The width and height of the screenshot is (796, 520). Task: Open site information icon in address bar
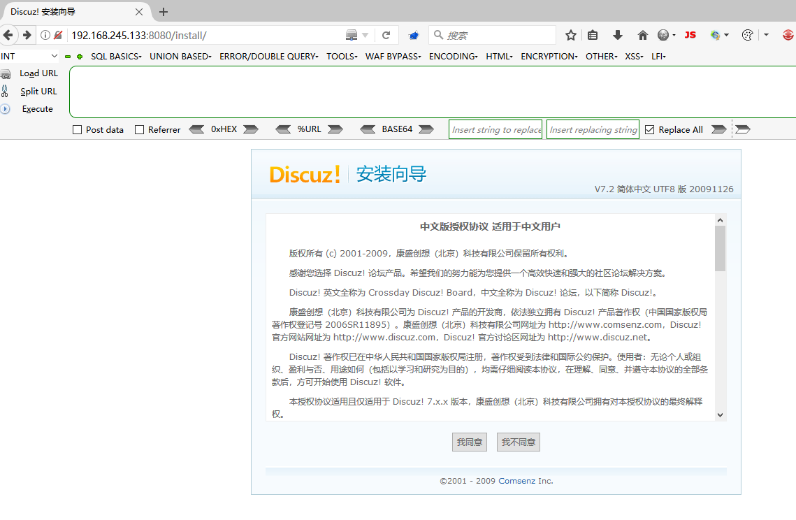[45, 35]
